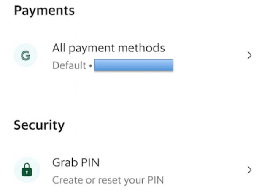This screenshot has height=195, width=267.
Task: Open the All payment methods entry
Action: pyautogui.click(x=127, y=55)
